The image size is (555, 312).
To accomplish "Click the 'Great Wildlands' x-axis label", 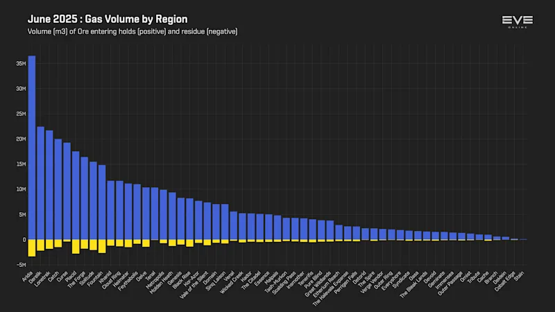I will coord(318,284).
